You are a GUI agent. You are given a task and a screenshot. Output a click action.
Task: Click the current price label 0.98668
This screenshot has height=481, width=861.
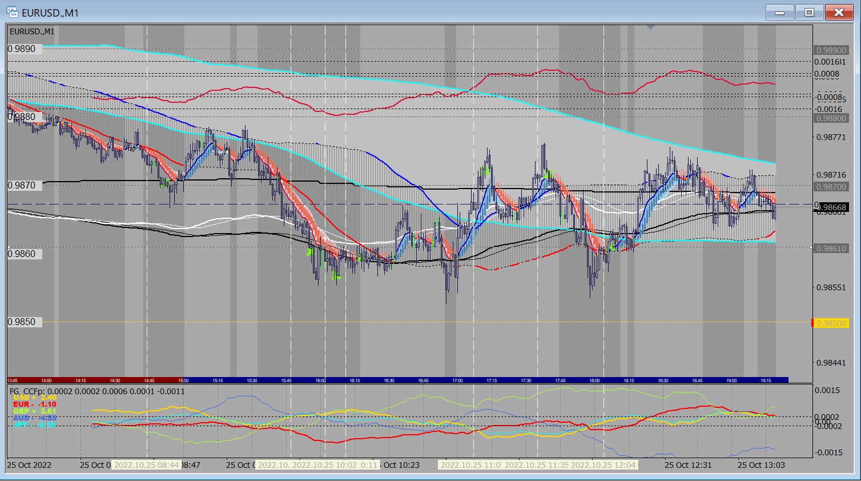point(834,207)
